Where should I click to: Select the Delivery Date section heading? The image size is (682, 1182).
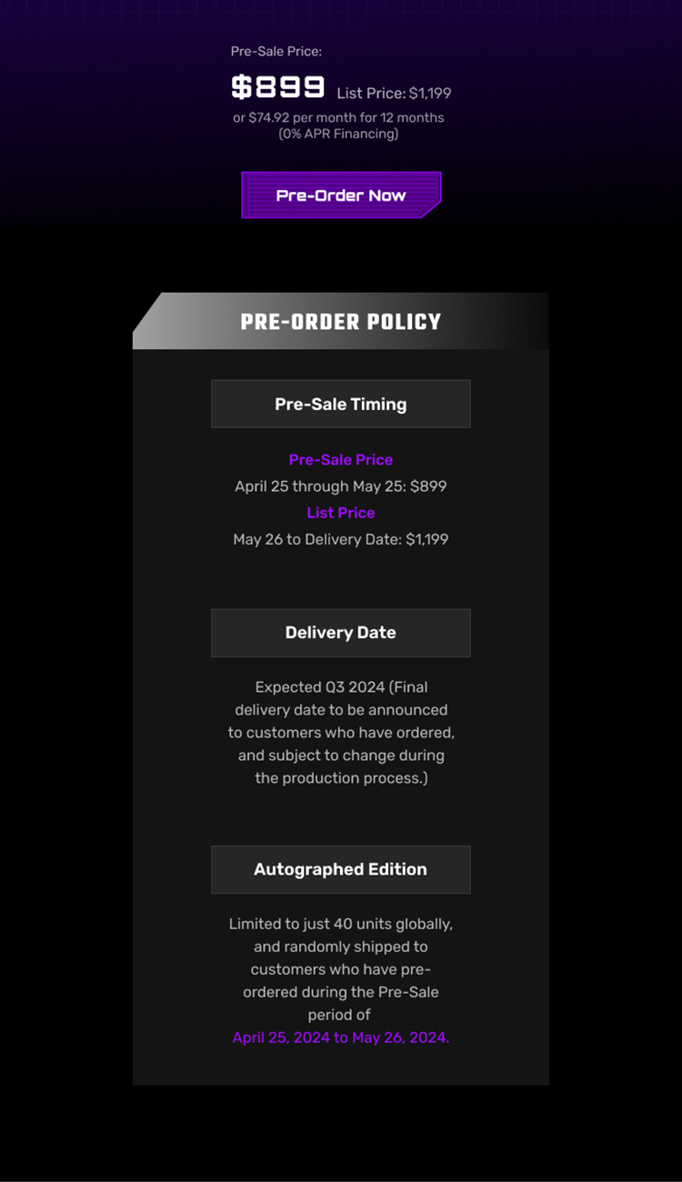pos(341,633)
